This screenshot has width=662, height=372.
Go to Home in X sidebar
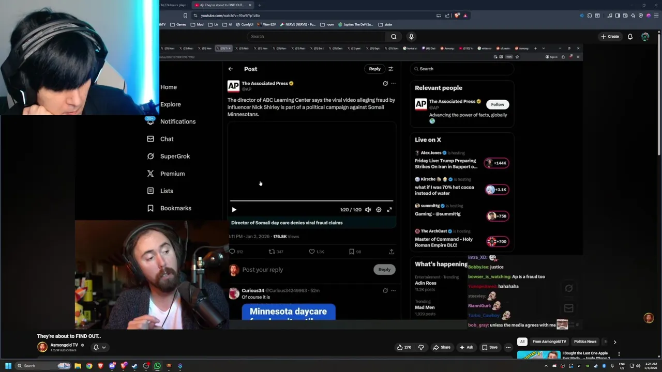click(168, 87)
